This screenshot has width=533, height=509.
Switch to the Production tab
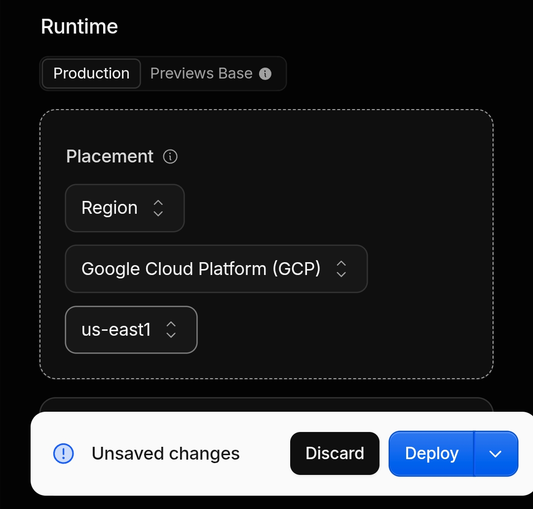91,74
